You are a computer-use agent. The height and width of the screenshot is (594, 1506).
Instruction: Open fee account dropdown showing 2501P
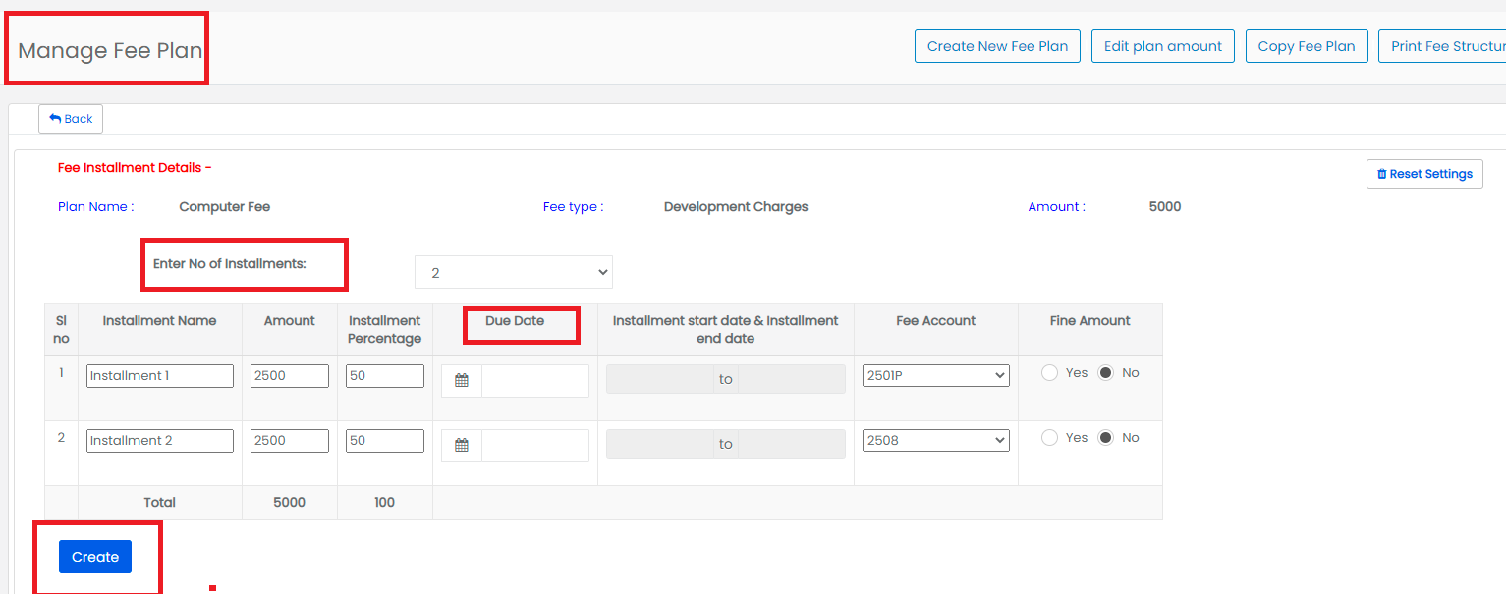click(x=936, y=376)
